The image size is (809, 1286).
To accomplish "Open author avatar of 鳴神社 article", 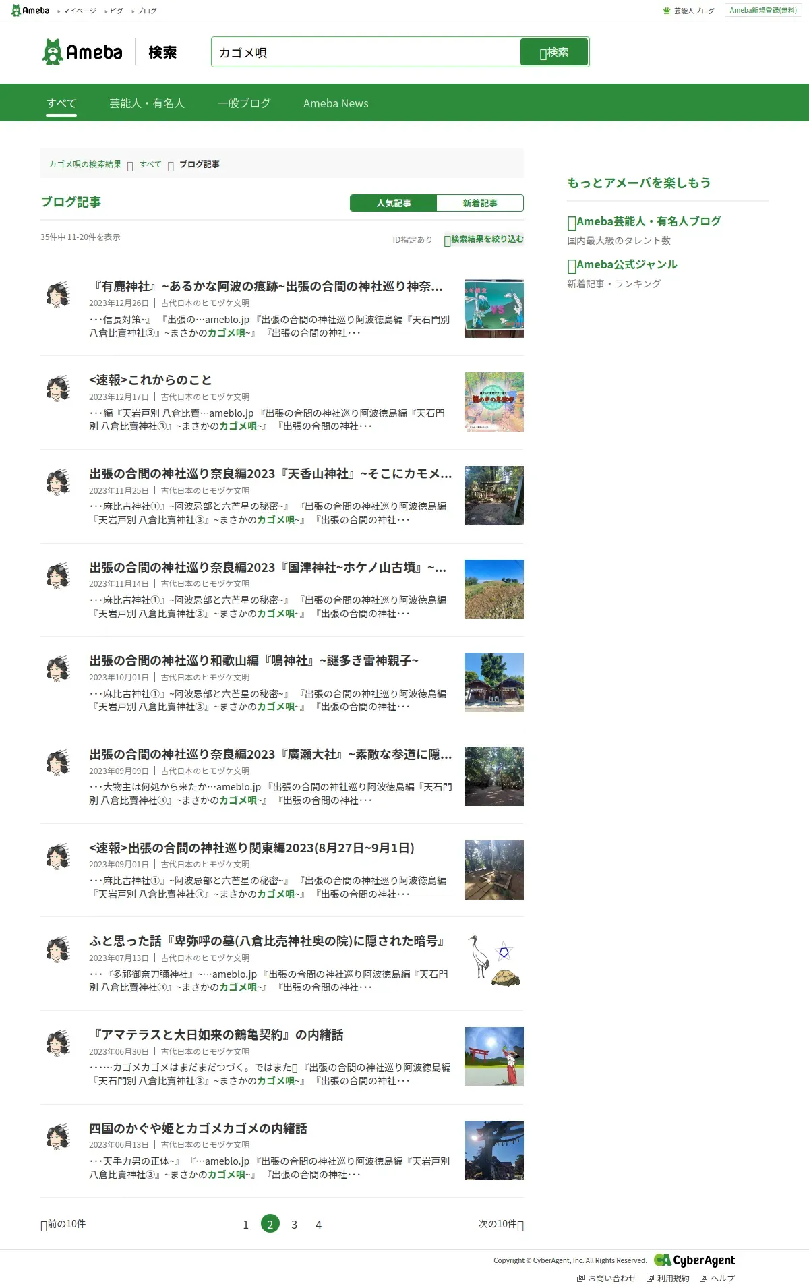I will 59,669.
